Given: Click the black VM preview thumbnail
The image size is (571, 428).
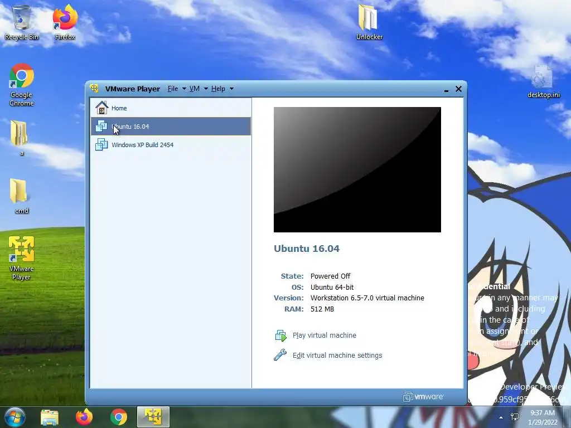Looking at the screenshot, I should click(357, 169).
